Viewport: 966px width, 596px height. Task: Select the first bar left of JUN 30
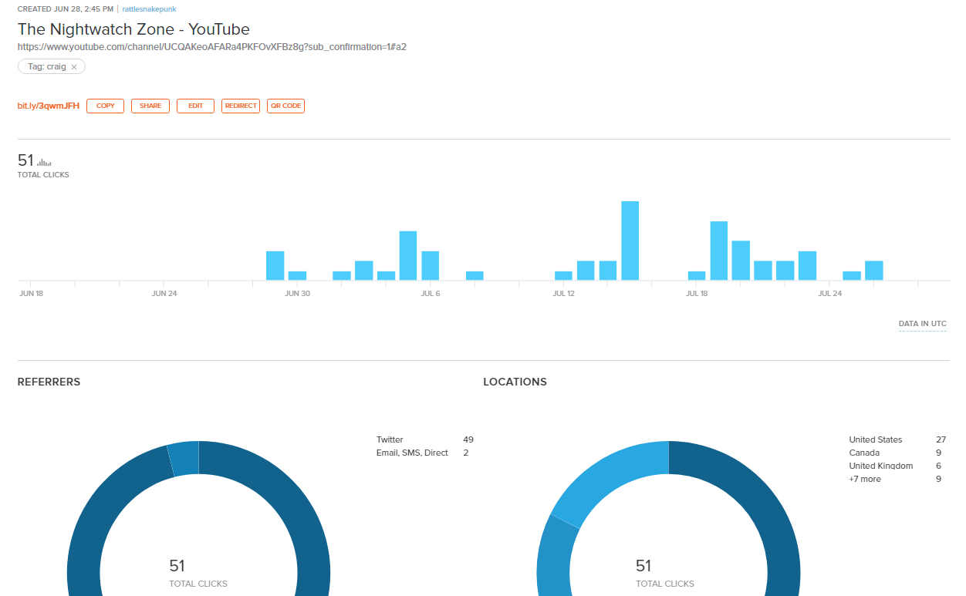tap(275, 265)
